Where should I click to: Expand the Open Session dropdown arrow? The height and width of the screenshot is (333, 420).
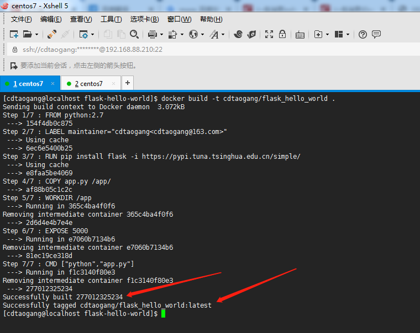[36, 35]
